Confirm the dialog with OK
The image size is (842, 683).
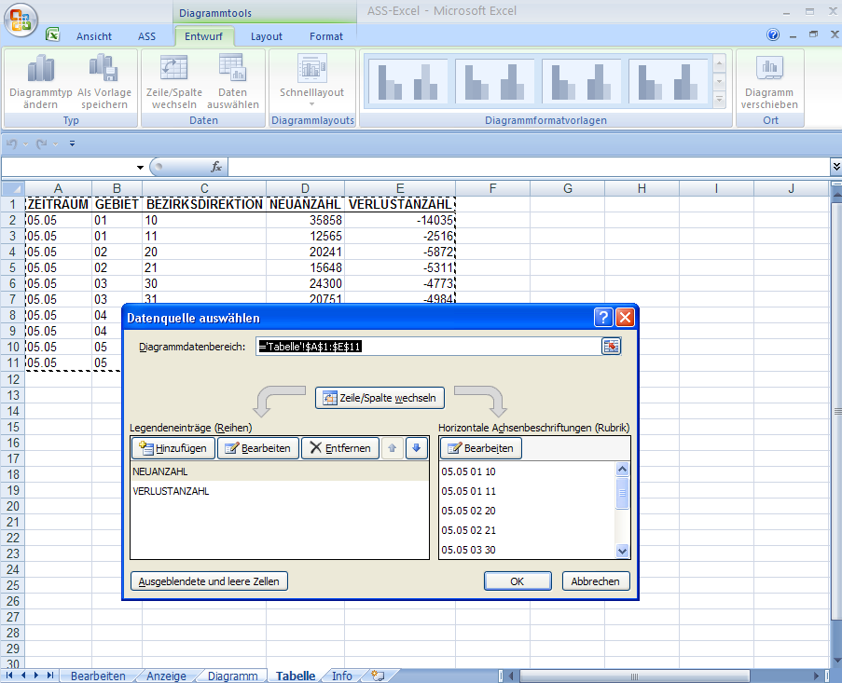tap(517, 581)
